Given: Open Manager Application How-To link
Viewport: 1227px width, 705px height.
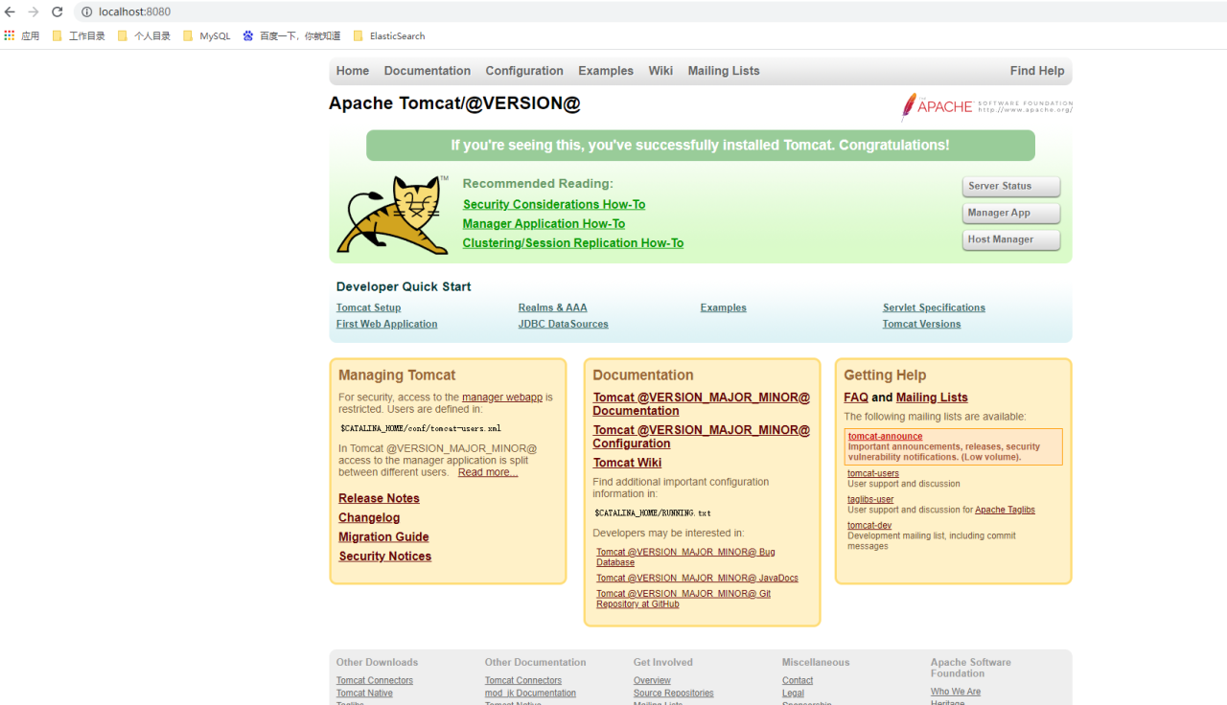Looking at the screenshot, I should 544,223.
